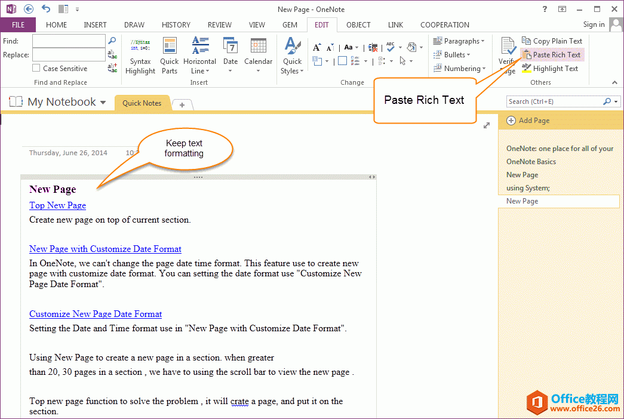624x419 pixels.
Task: Expand the Calendar dropdown arrow
Action: 259,71
